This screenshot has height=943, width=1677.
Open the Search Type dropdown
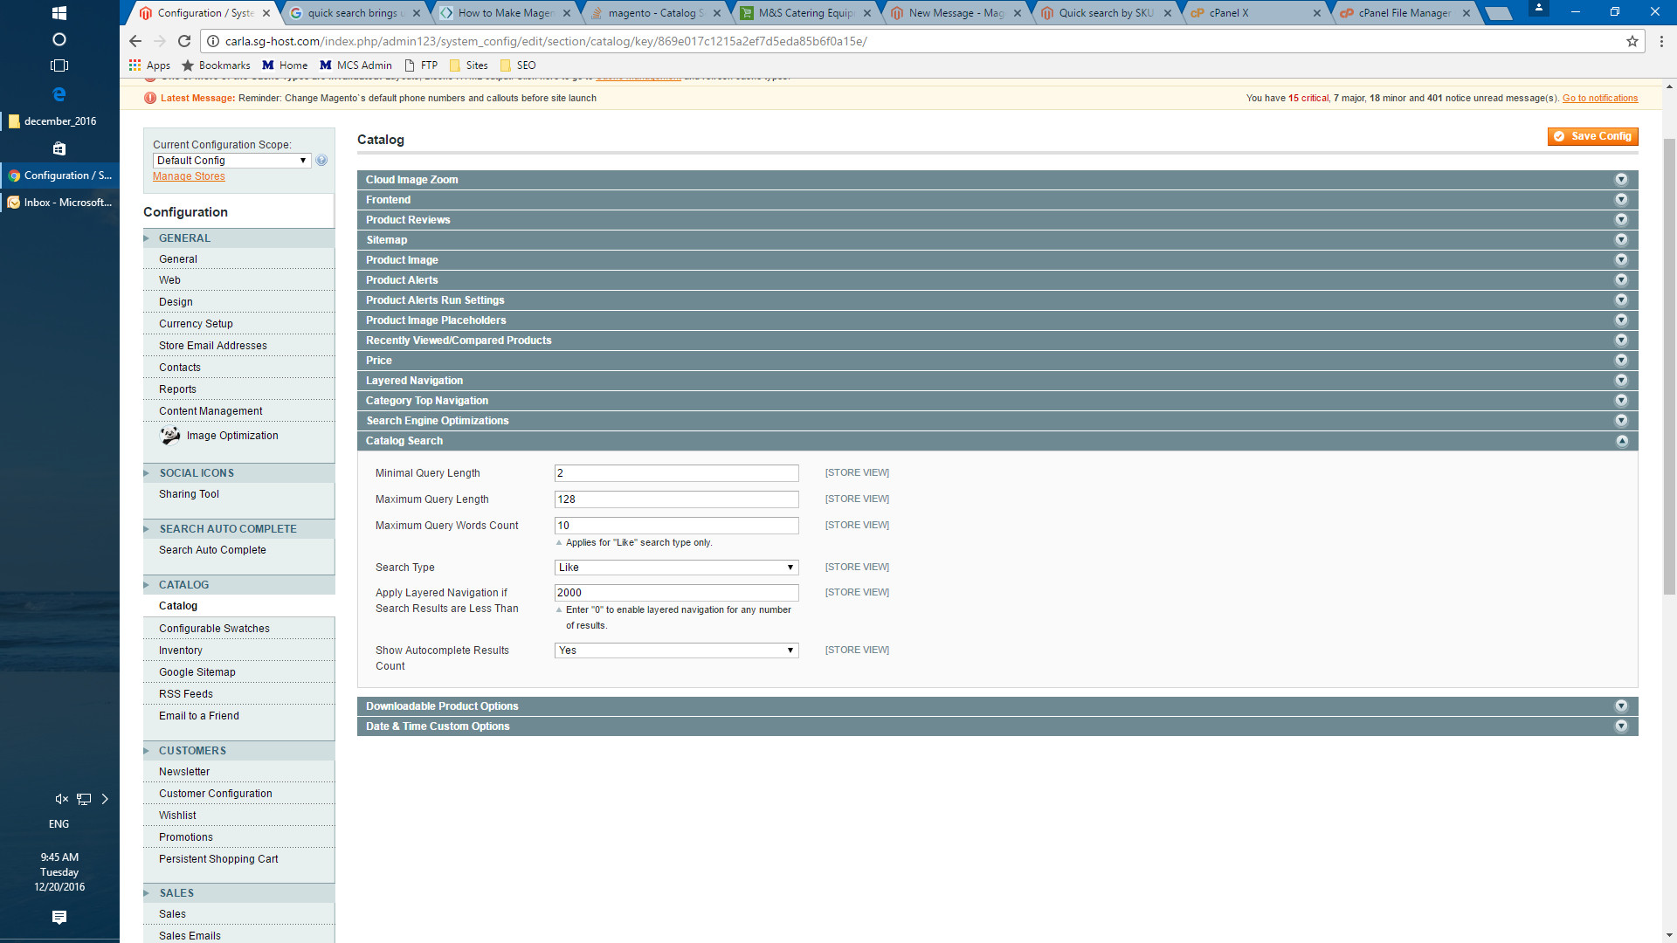[676, 568]
